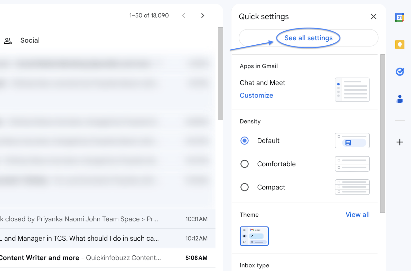Open See all settings
Screen dimensions: 411x271
308,38
